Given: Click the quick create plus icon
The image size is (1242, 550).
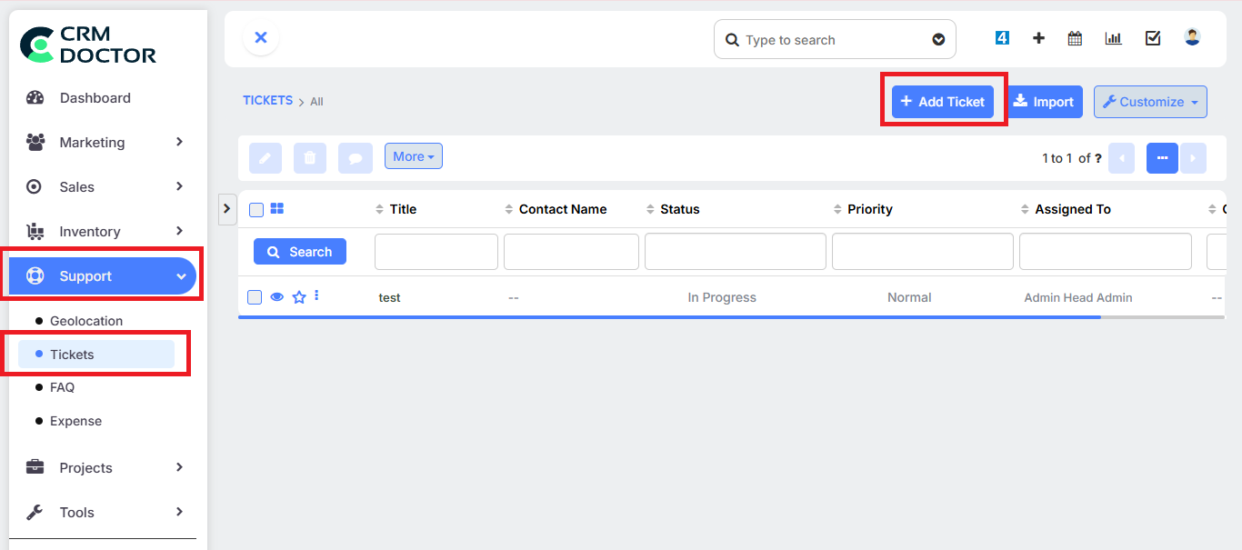Looking at the screenshot, I should pyautogui.click(x=1038, y=38).
